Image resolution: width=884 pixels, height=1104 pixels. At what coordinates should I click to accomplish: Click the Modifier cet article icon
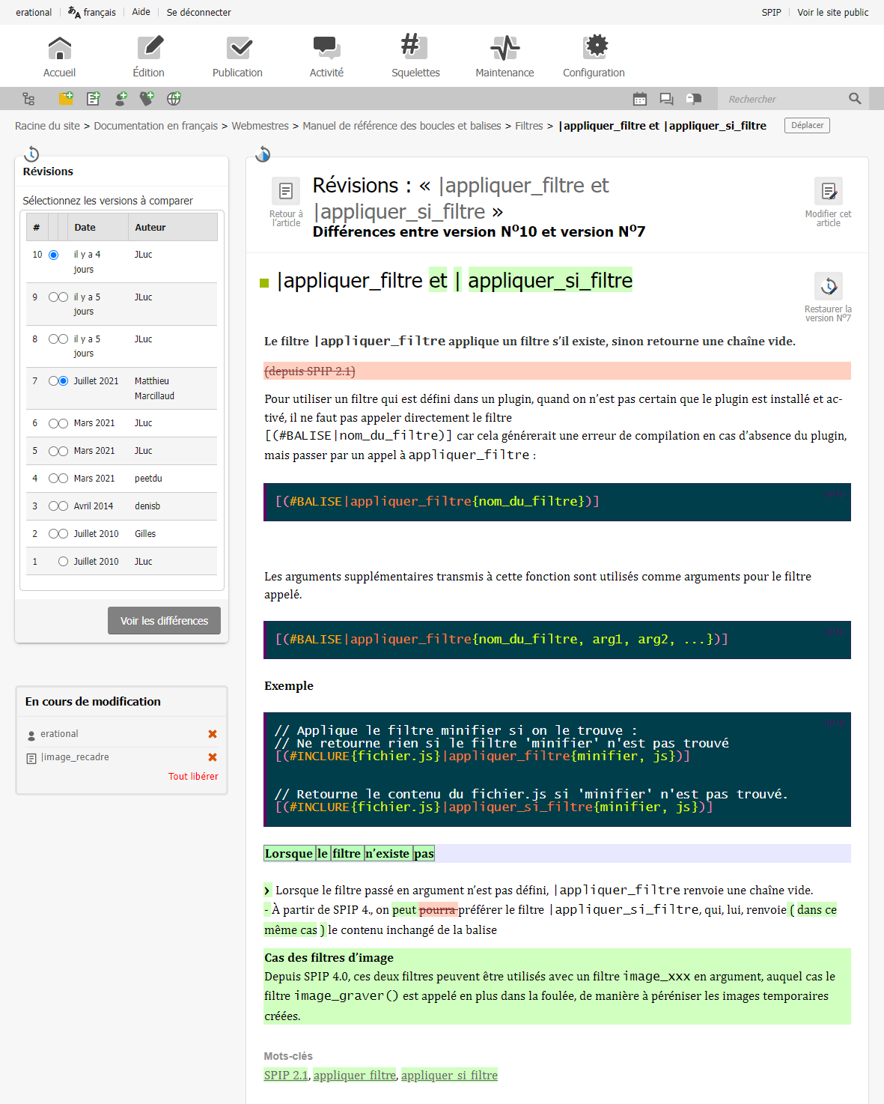pyautogui.click(x=828, y=192)
